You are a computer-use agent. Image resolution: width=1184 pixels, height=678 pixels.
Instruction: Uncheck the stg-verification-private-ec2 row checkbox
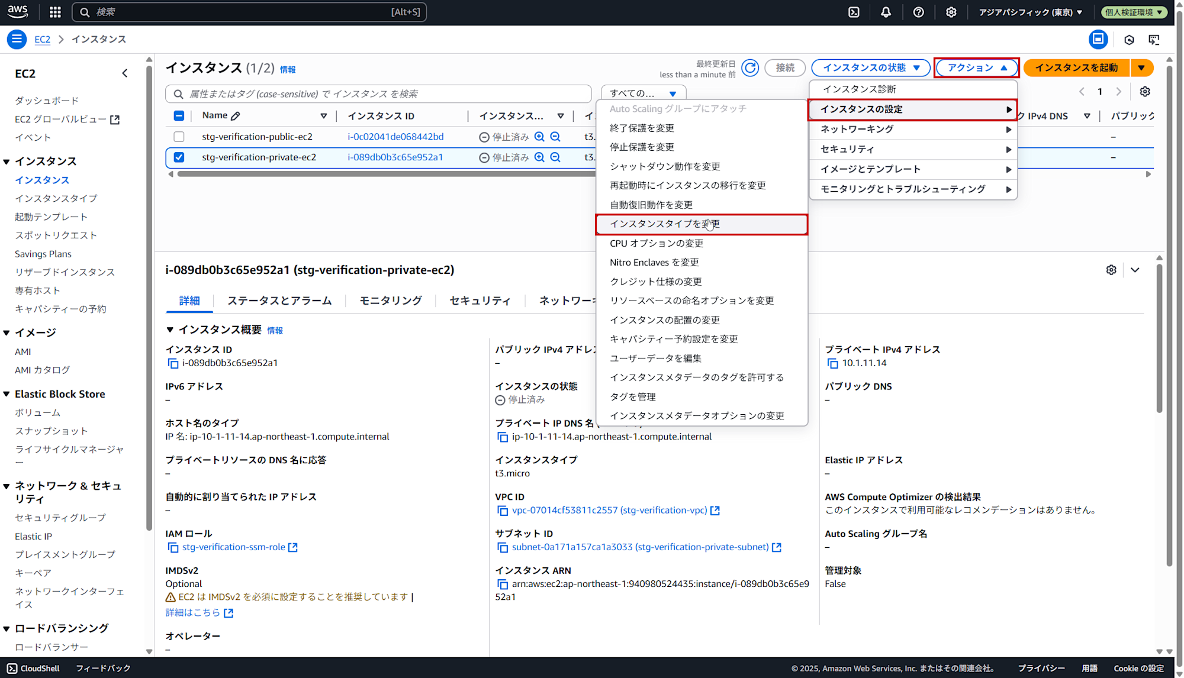pos(179,157)
